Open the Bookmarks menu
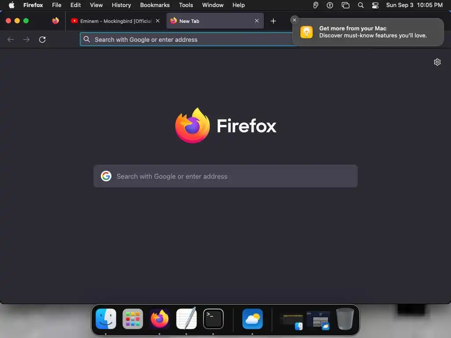Viewport: 451px width, 338px height. click(x=155, y=5)
